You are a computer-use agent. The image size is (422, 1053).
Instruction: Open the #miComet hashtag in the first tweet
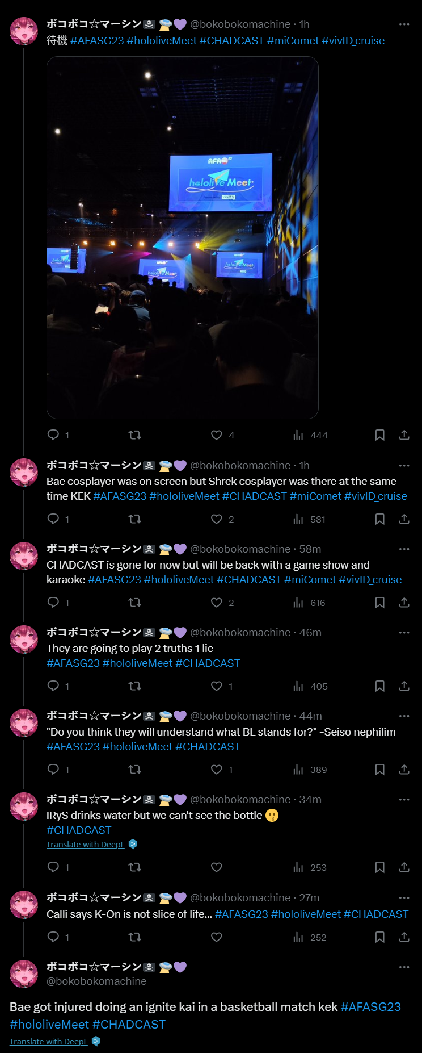(x=293, y=41)
